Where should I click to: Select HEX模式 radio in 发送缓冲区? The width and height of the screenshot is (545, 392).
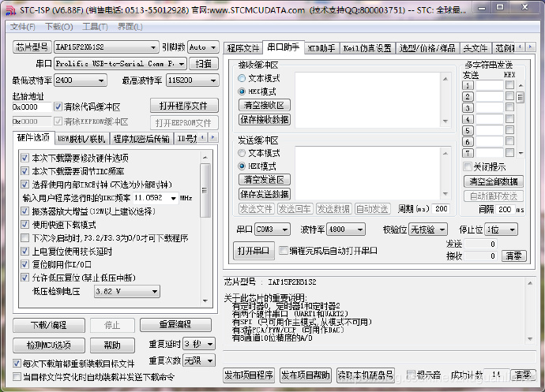tap(242, 166)
